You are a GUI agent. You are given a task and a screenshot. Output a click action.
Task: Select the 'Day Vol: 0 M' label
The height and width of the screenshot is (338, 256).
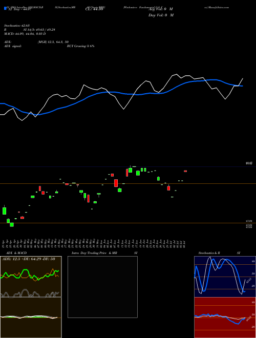(x=161, y=15)
